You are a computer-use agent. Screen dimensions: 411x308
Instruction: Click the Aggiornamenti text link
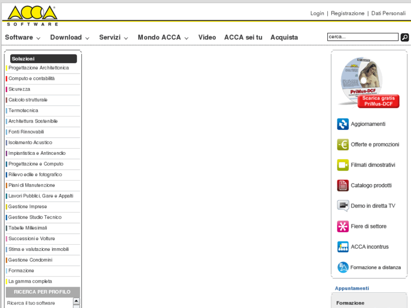[368, 124]
